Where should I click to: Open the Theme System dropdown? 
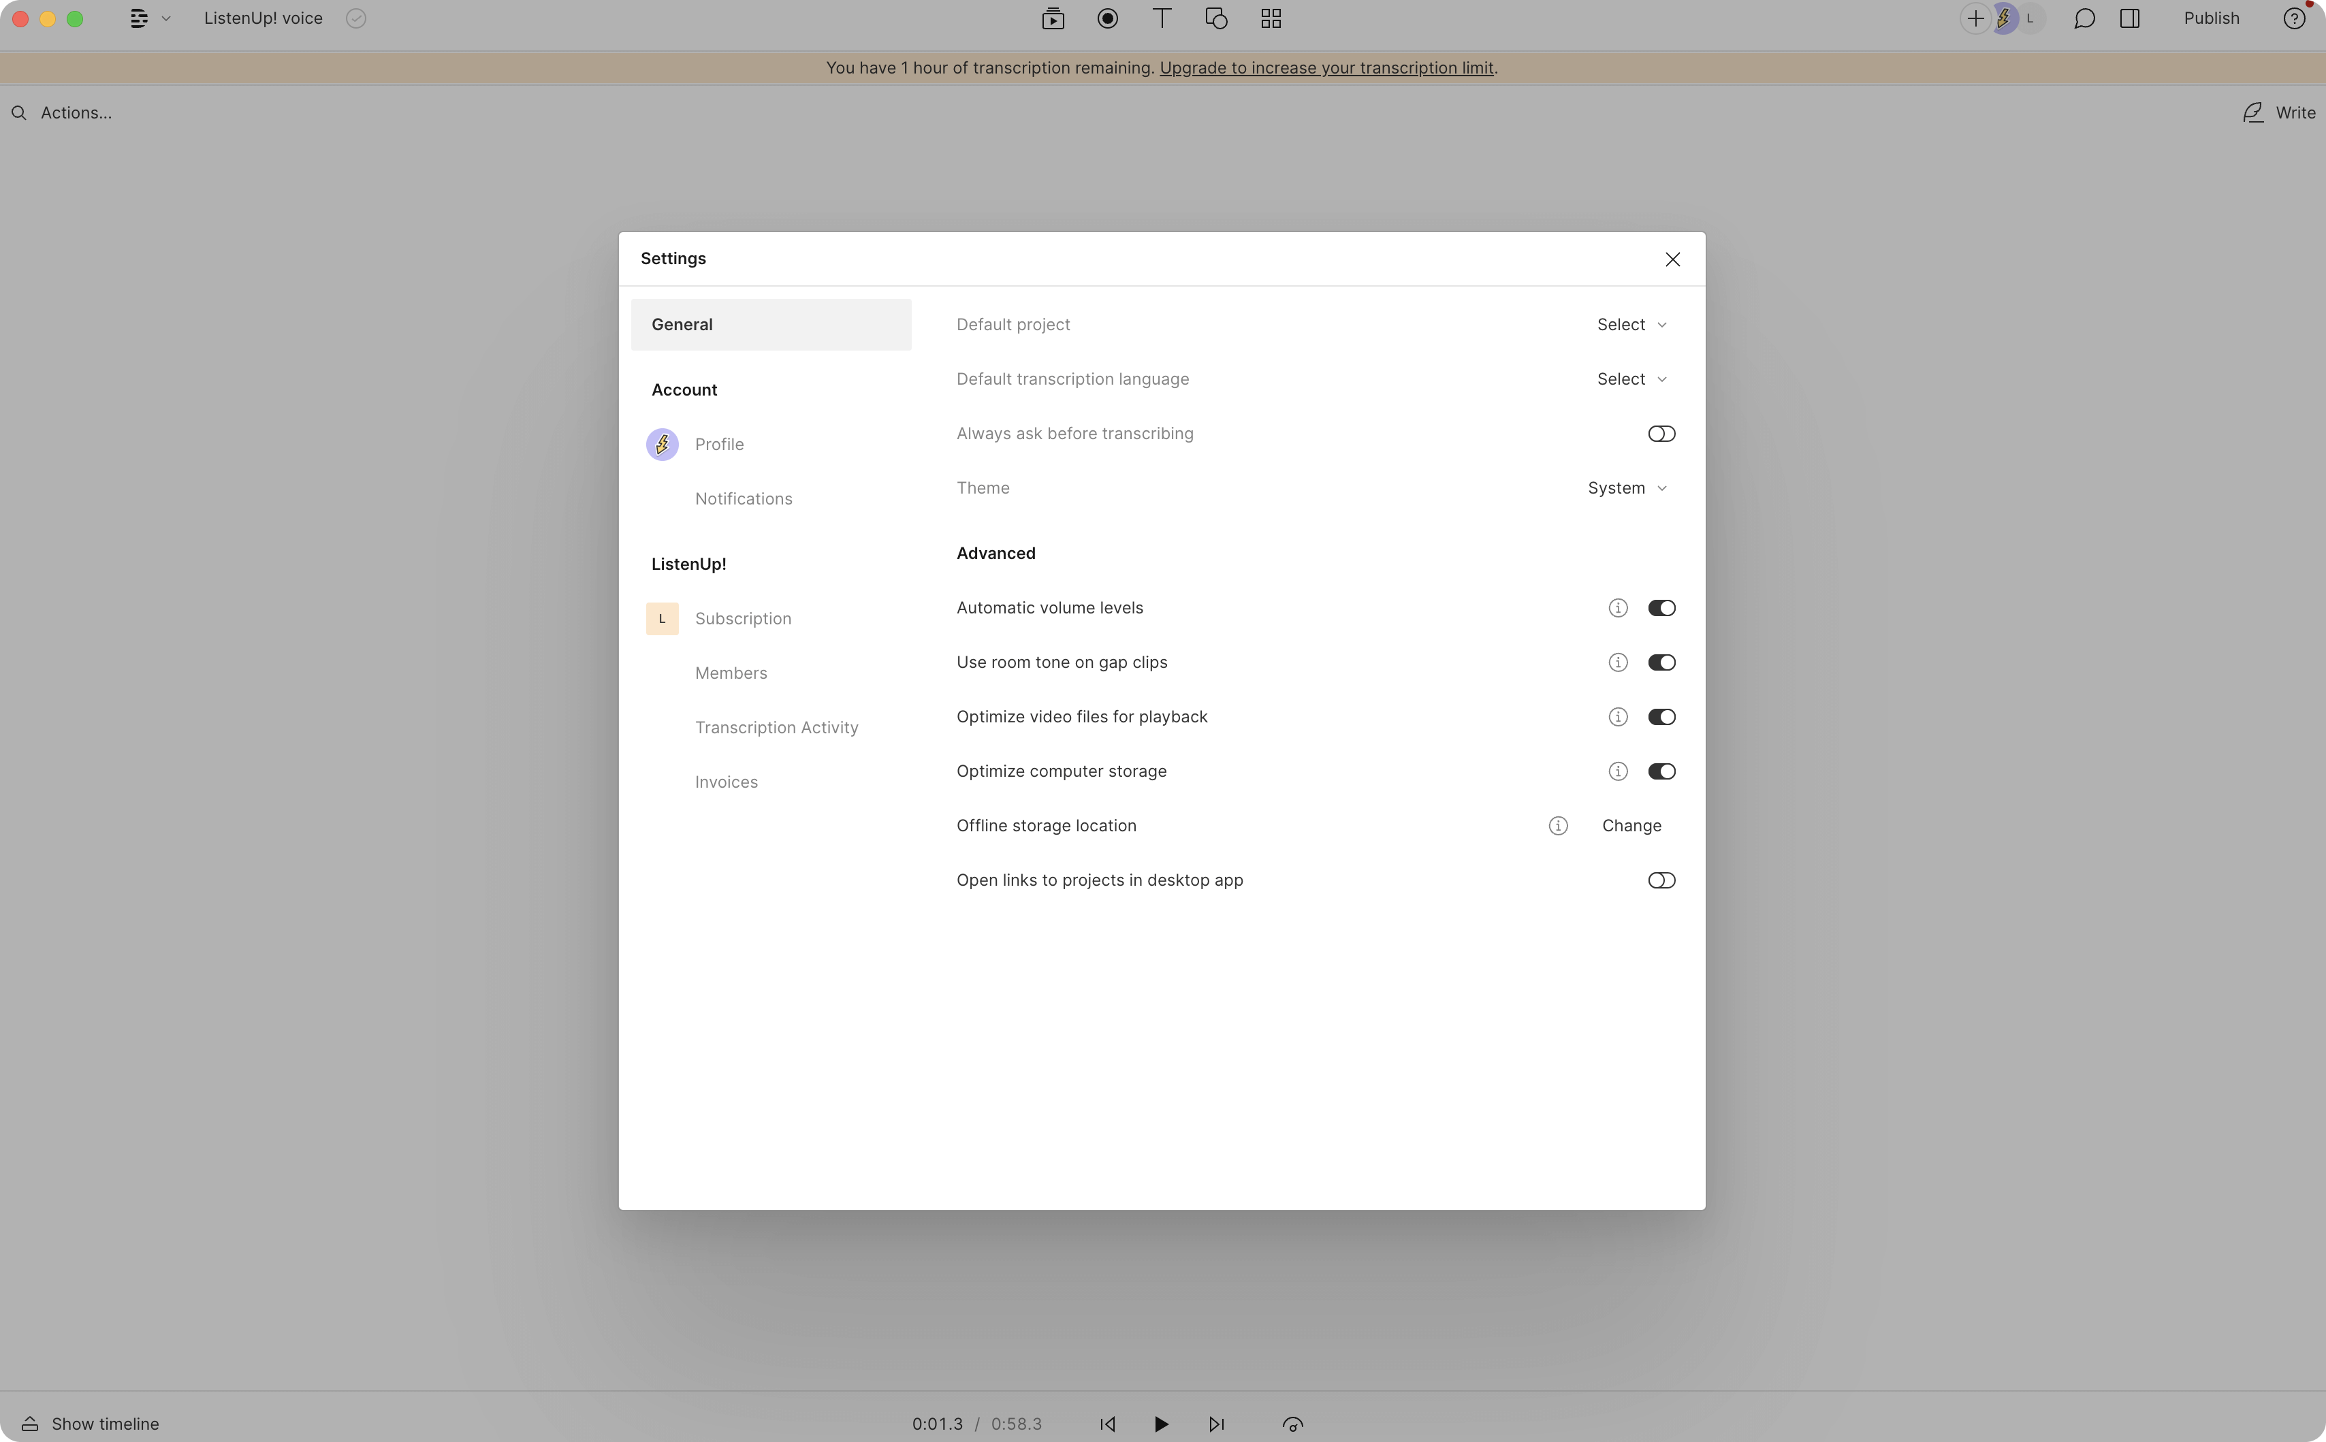[x=1627, y=488]
